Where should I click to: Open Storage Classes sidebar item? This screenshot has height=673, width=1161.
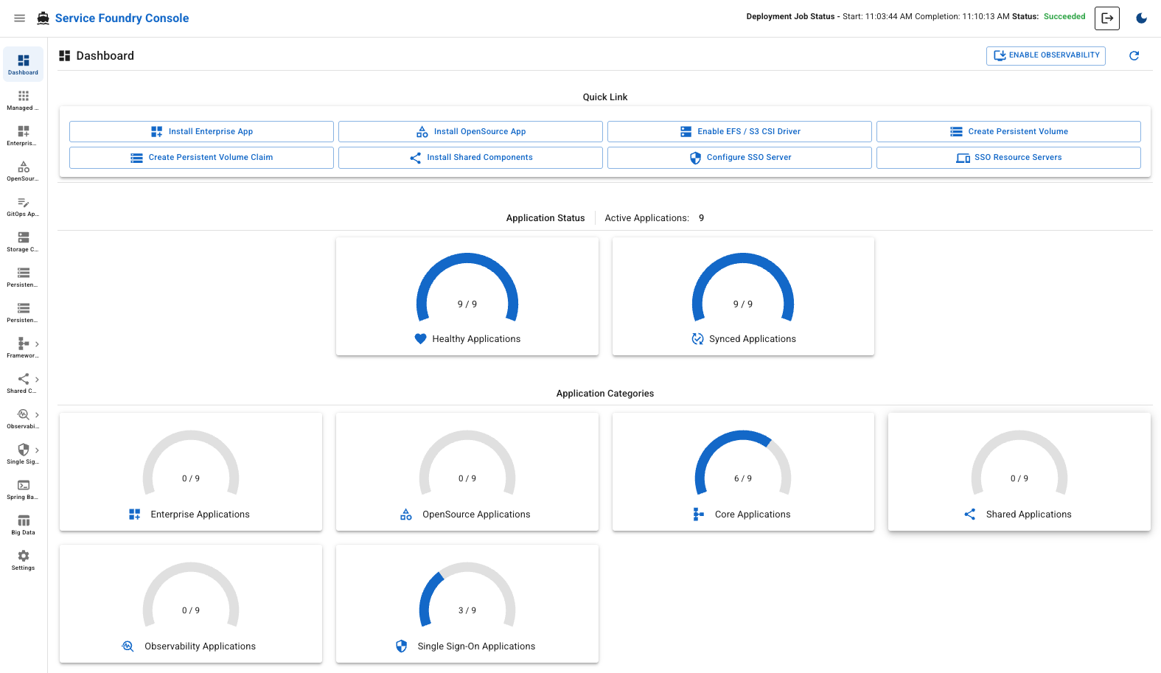(x=24, y=241)
